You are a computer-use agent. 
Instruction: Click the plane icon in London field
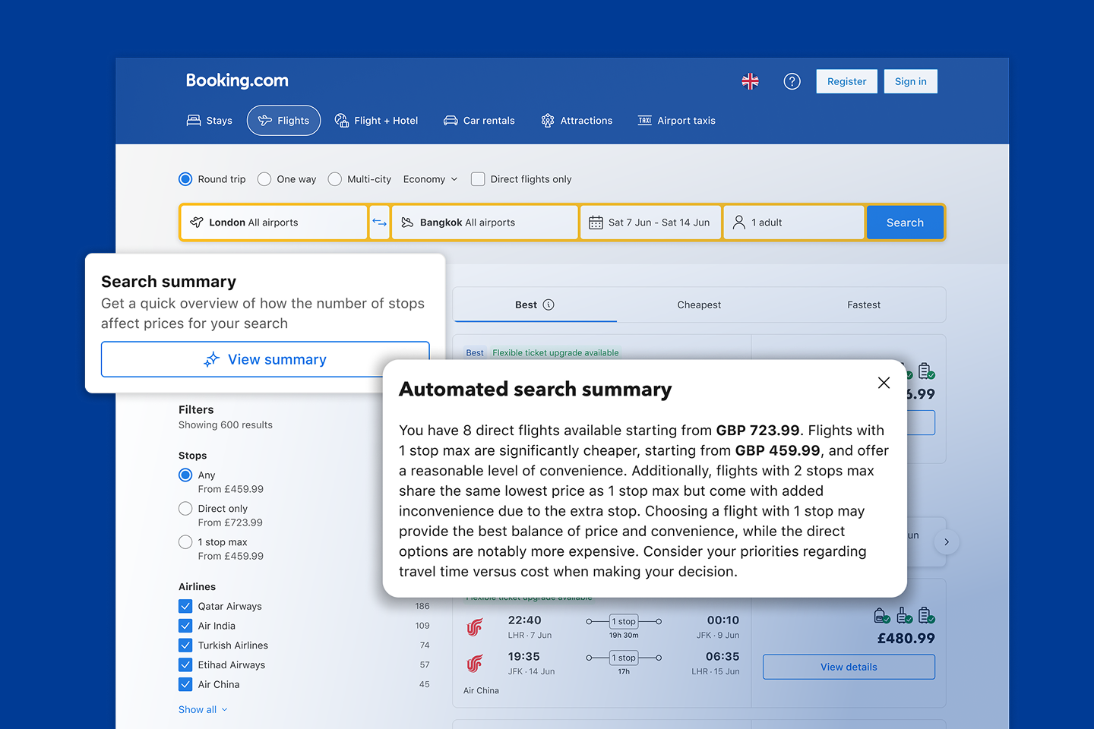tap(197, 222)
